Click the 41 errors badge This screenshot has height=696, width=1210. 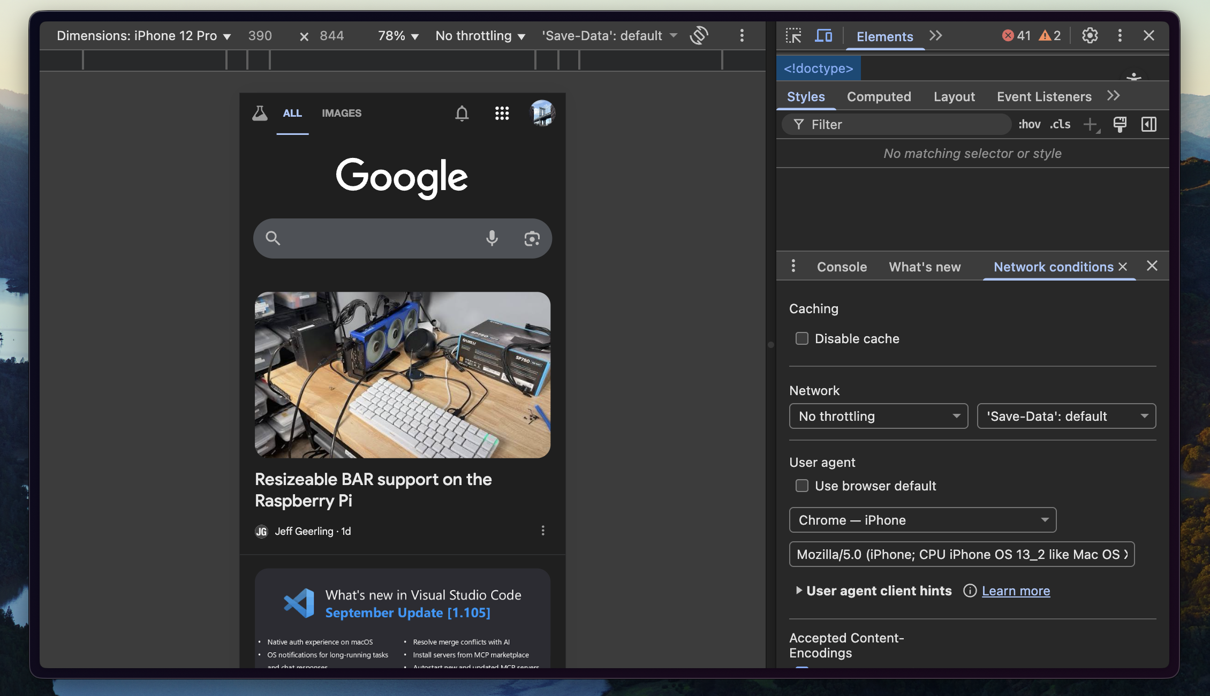tap(1017, 35)
